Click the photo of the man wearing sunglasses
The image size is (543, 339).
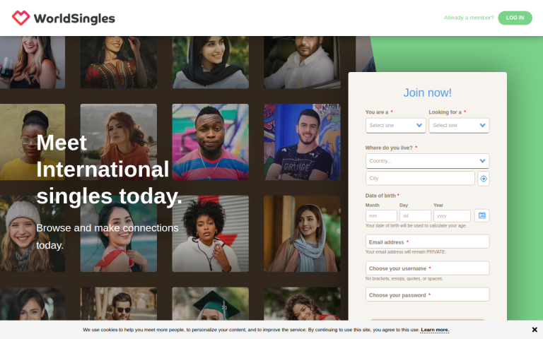(x=119, y=304)
